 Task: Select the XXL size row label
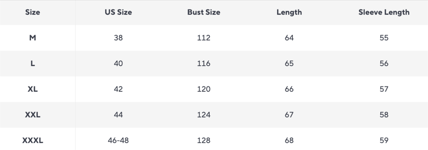pos(33,115)
